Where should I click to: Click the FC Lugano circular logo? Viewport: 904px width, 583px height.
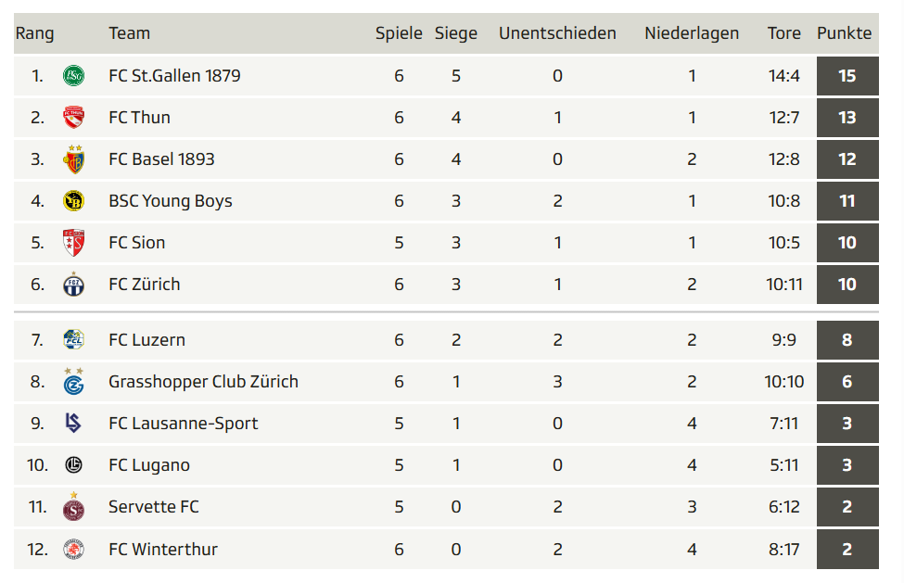73,464
